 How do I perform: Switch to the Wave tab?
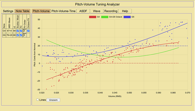click(97, 11)
